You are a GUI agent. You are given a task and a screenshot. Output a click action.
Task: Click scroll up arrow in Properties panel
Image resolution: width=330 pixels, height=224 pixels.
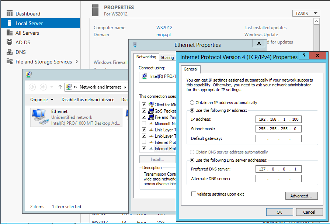[316, 21]
